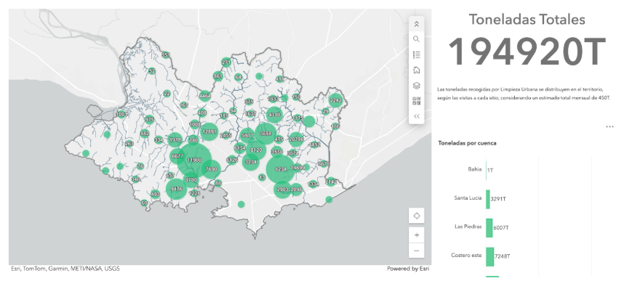
Task: Select the 4310 cluster circle
Action: [x=274, y=115]
